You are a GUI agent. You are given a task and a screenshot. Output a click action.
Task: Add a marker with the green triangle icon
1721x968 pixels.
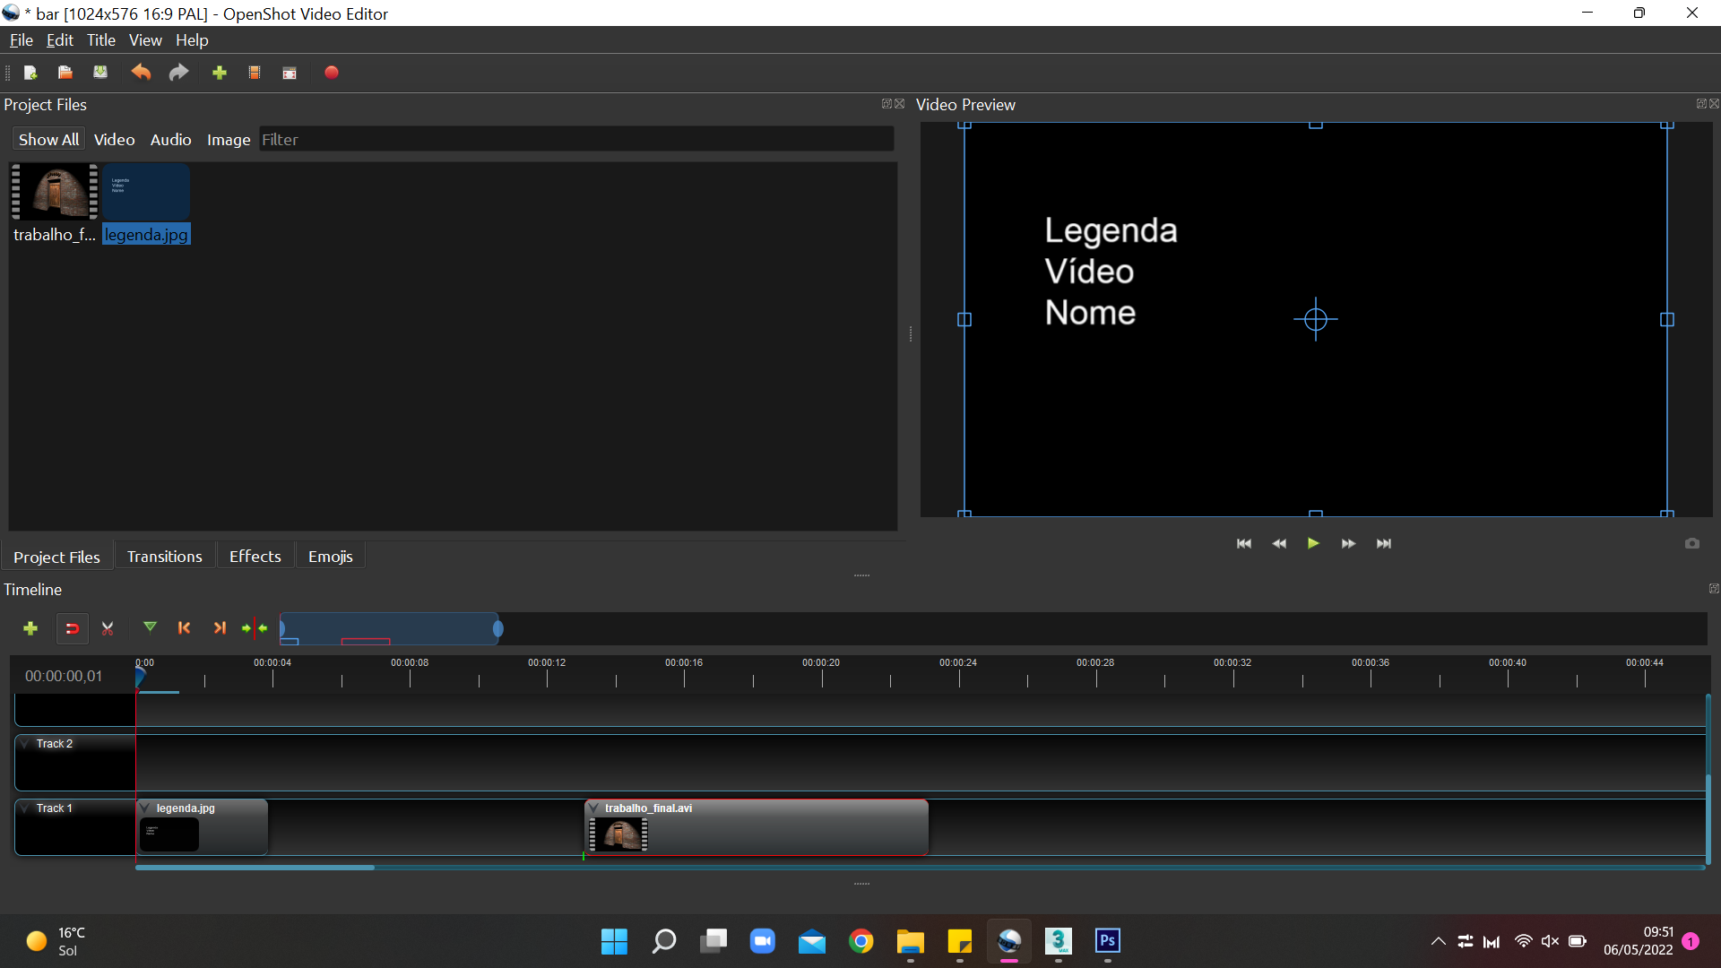(150, 627)
